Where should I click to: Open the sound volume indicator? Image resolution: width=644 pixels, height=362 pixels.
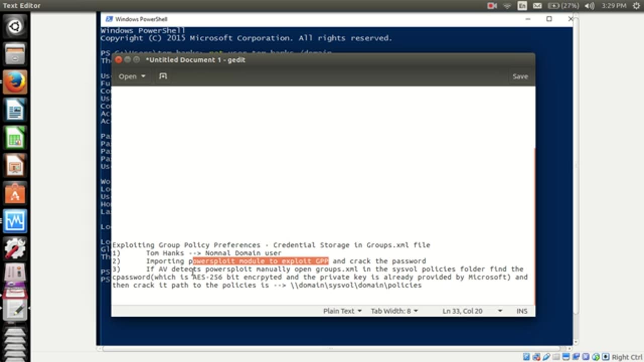click(x=590, y=6)
